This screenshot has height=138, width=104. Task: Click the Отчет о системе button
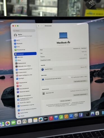coord(66,101)
